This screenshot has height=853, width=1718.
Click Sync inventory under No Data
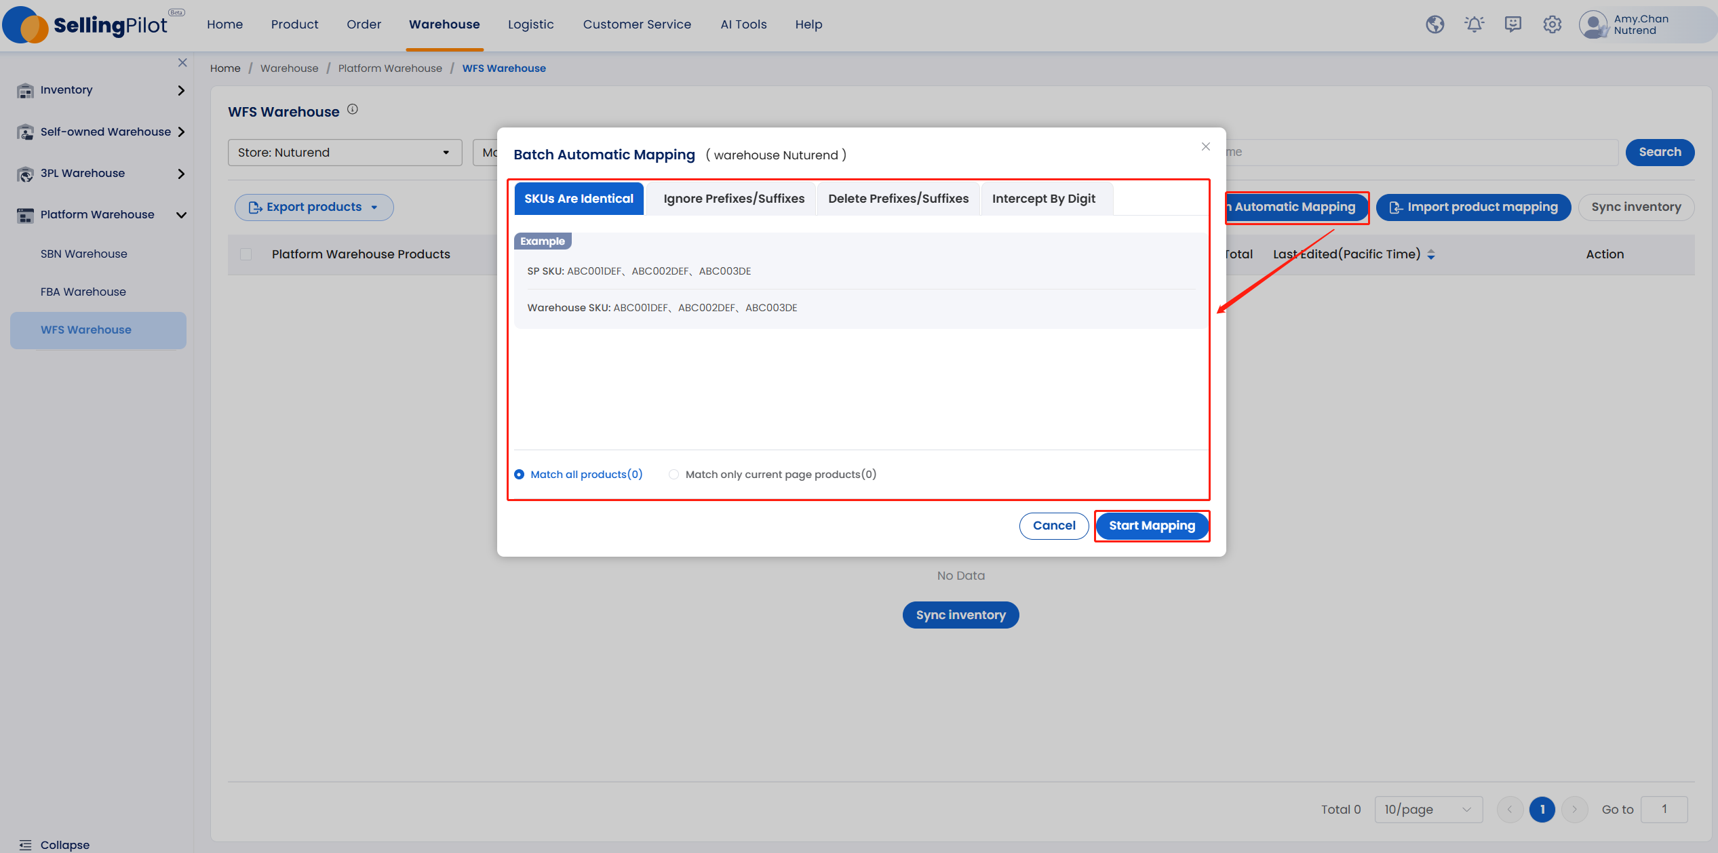pos(960,615)
